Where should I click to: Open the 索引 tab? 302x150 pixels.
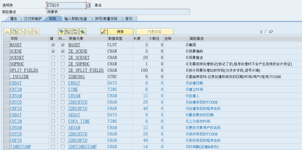tap(128, 19)
